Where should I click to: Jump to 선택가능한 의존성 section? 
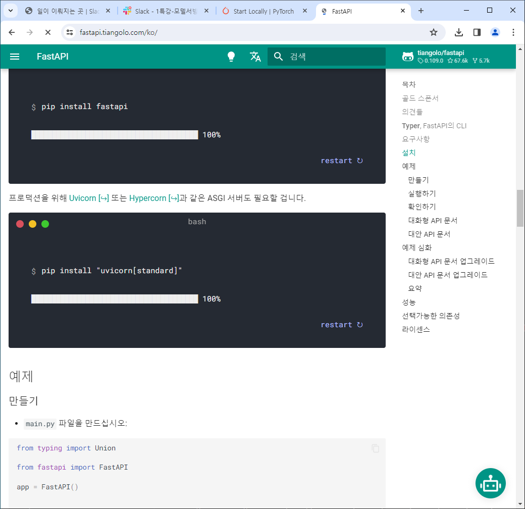coord(431,316)
